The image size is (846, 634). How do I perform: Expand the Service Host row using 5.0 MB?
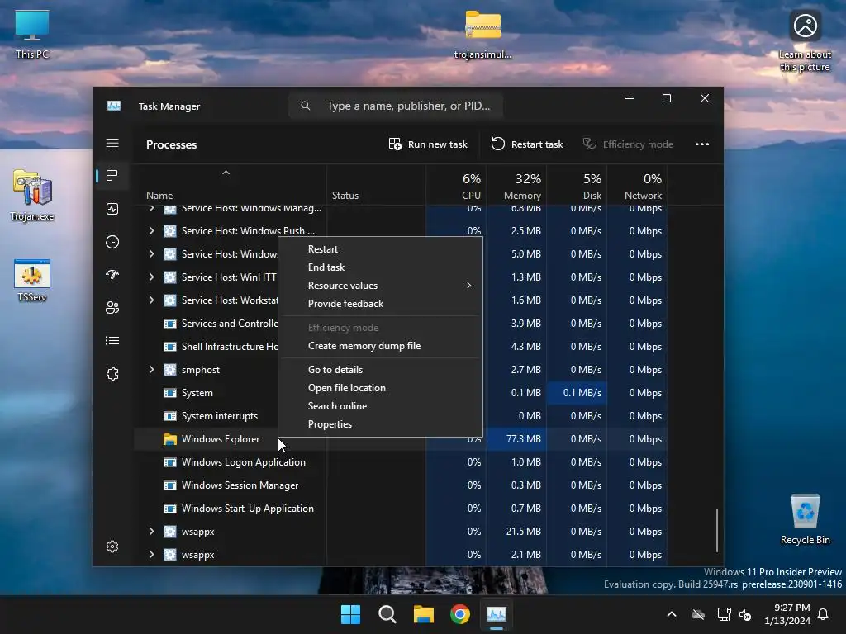[152, 254]
